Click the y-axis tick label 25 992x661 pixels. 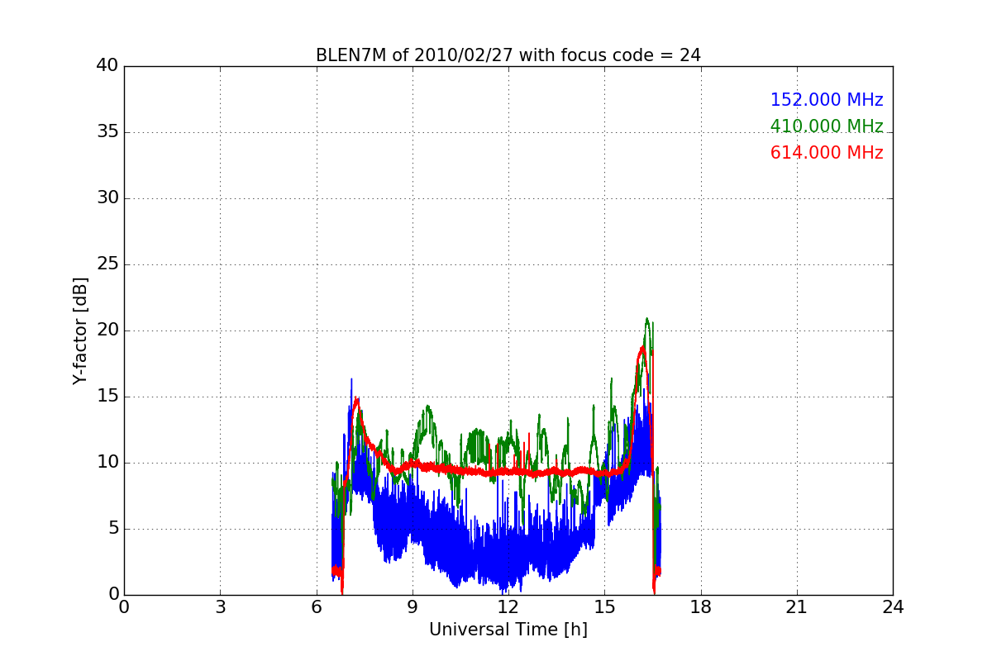coord(107,264)
